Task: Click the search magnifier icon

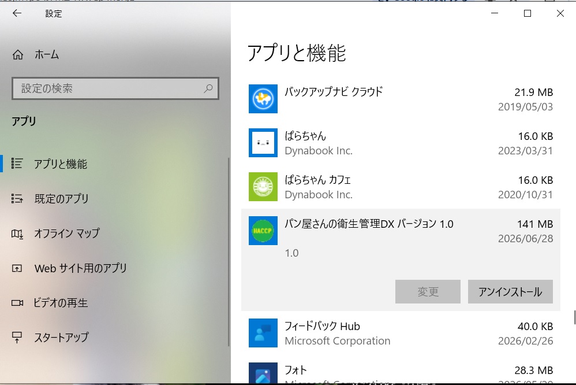Action: (x=208, y=88)
